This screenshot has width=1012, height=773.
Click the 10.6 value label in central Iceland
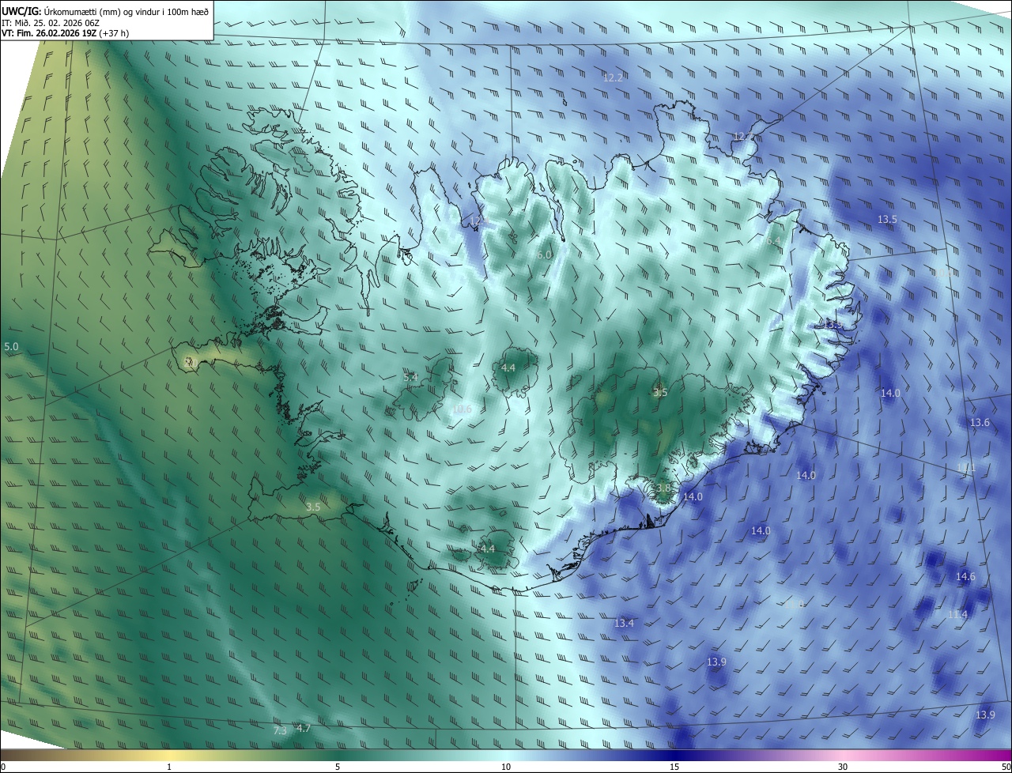pos(462,409)
